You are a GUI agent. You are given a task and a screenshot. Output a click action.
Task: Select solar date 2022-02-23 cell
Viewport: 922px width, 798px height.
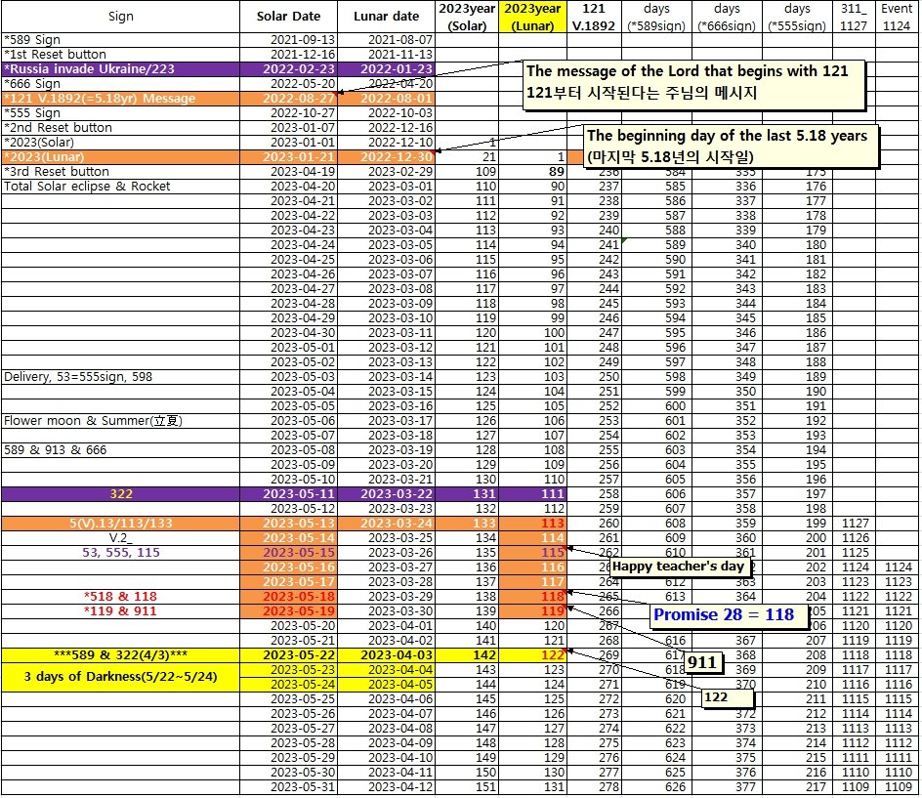(288, 68)
